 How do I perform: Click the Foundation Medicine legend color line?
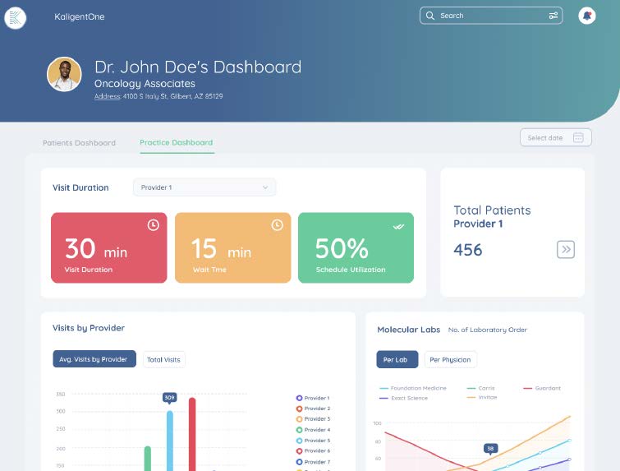click(383, 388)
